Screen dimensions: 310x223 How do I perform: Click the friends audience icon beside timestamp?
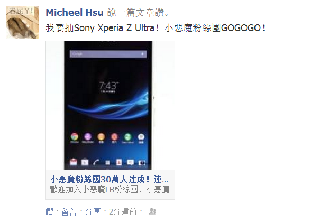click(x=152, y=211)
